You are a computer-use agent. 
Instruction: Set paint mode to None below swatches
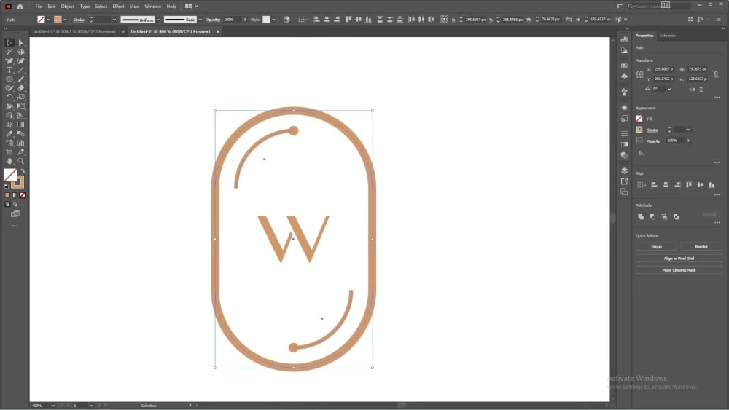[x=23, y=195]
